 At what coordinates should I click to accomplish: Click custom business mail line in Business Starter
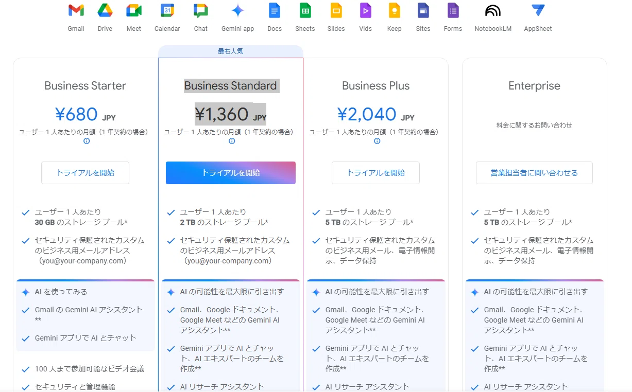90,251
